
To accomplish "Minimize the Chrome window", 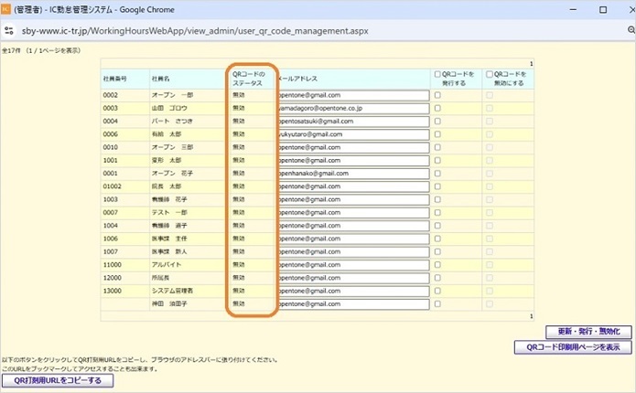I will coord(573,9).
